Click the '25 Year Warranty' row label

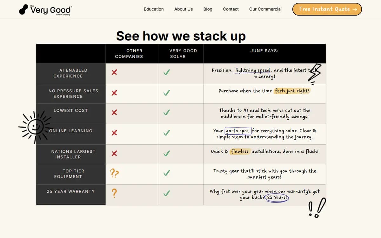click(71, 191)
